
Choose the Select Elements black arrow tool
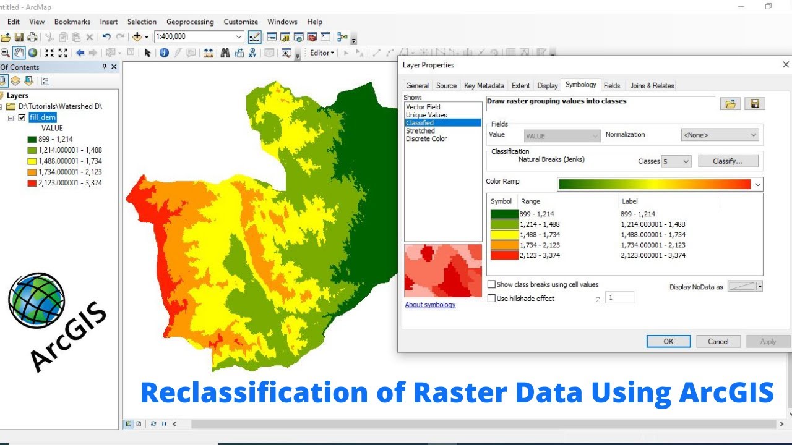147,53
